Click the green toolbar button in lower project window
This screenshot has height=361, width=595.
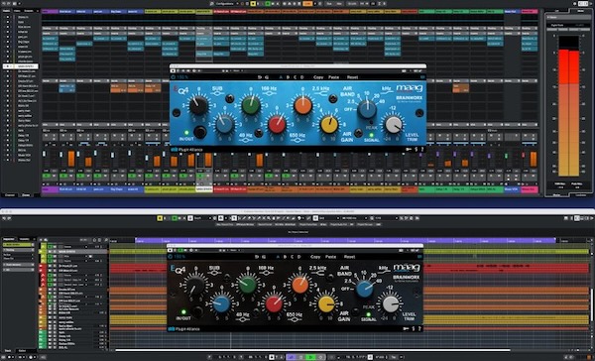click(x=175, y=218)
